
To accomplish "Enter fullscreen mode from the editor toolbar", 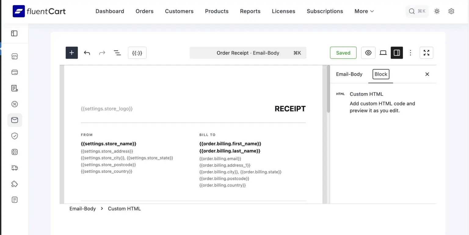I will (x=426, y=52).
